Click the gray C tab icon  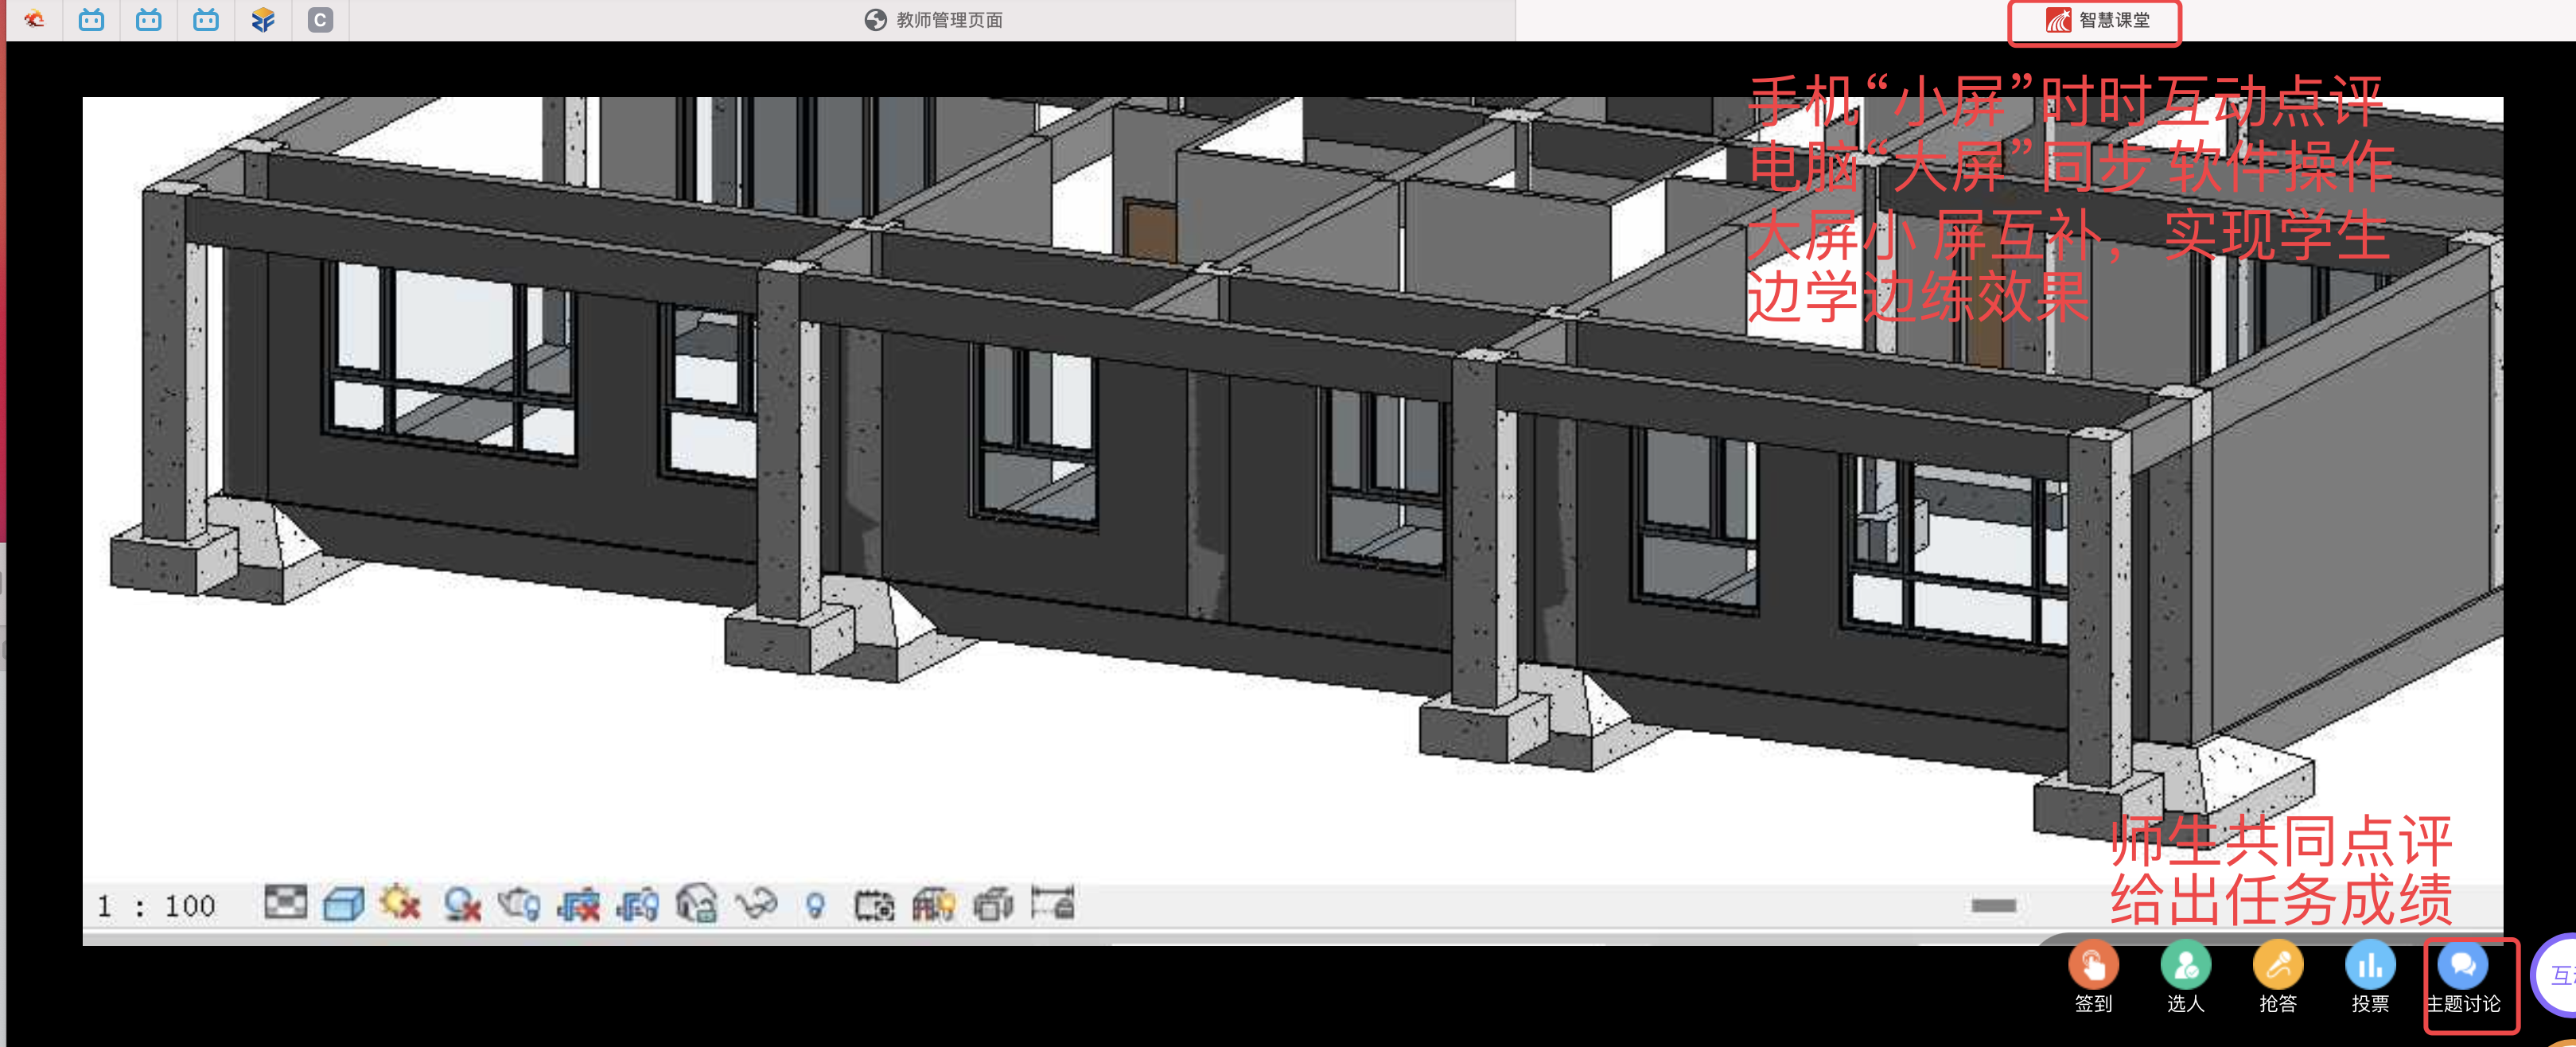tap(320, 20)
